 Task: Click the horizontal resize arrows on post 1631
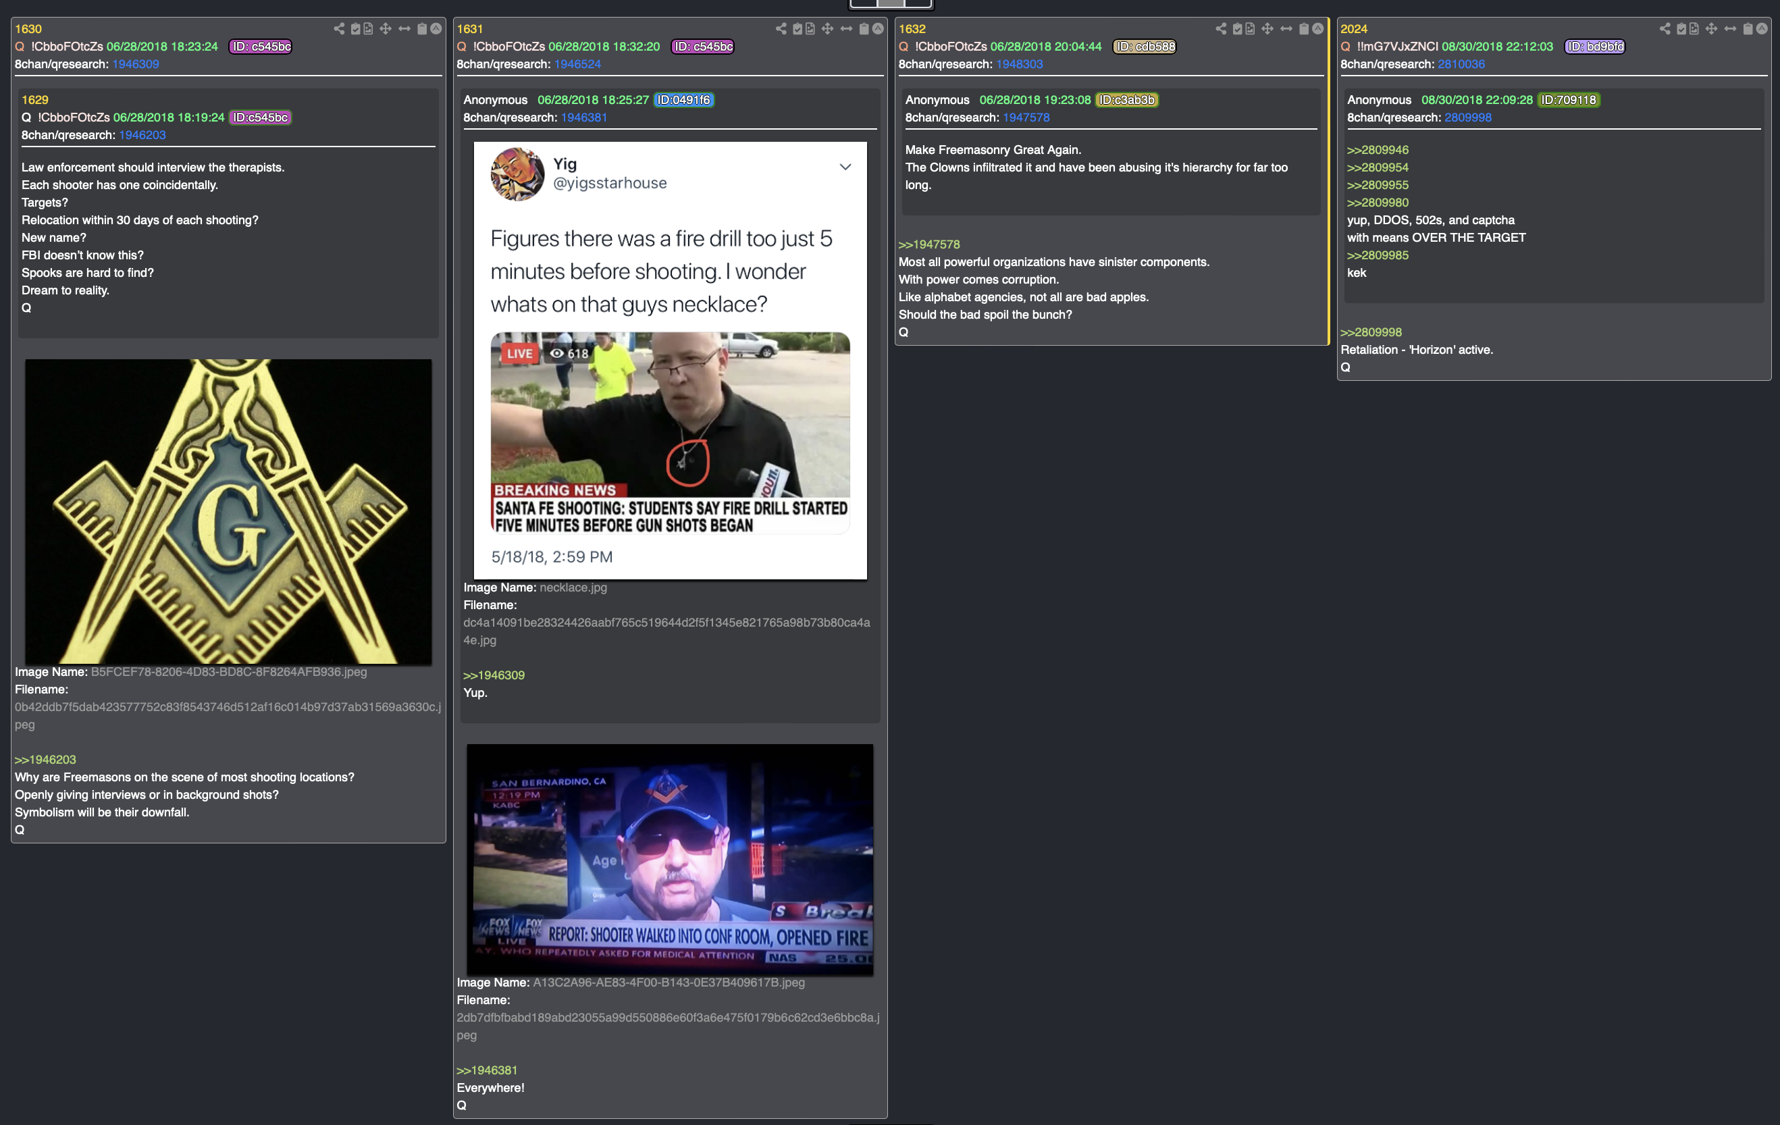click(846, 29)
